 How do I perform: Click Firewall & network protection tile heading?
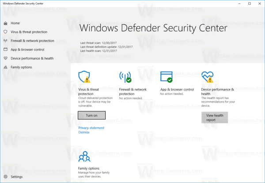[133, 91]
